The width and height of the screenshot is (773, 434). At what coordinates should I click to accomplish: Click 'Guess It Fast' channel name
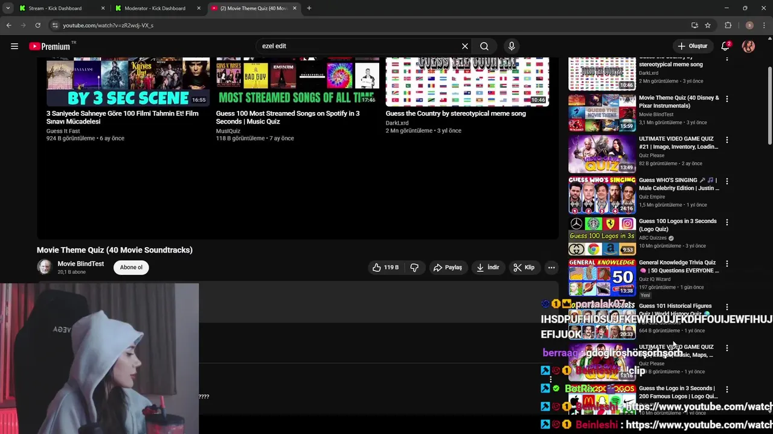[x=63, y=131]
